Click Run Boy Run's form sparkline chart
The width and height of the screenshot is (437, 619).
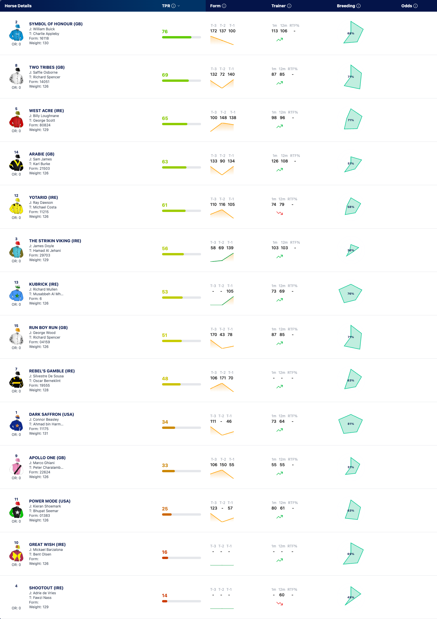coord(222,344)
